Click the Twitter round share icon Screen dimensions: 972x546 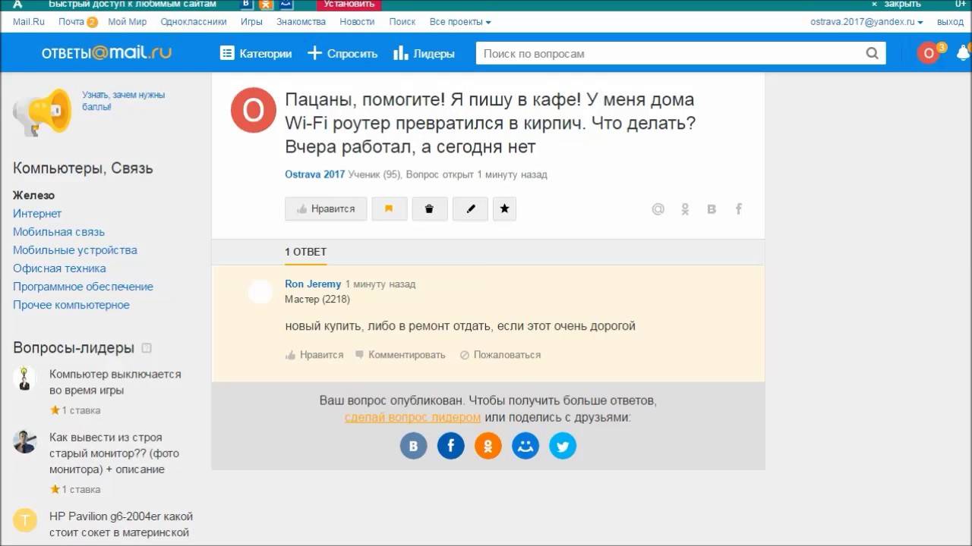point(563,446)
